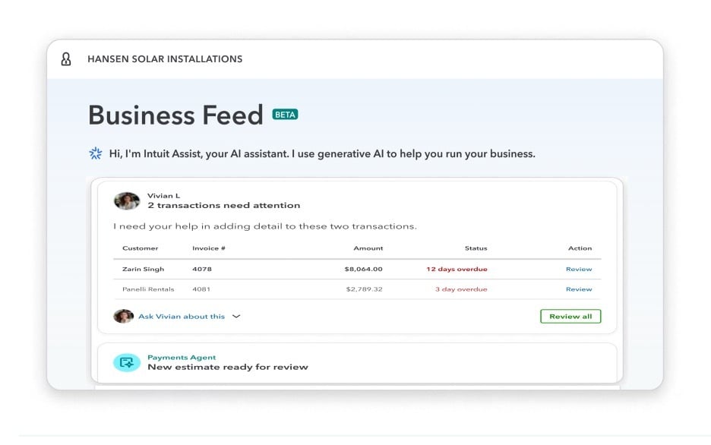Click the Review all button
The image size is (711, 445).
(x=570, y=317)
